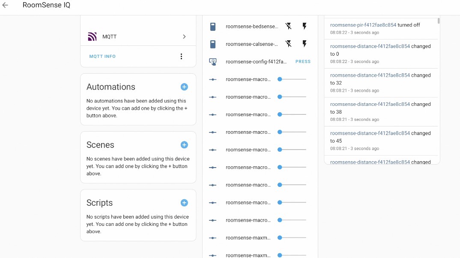Viewport: 460px width, 258px height.
Task: Turn on roomsense-calsense with the flash icon
Action: coord(305,44)
